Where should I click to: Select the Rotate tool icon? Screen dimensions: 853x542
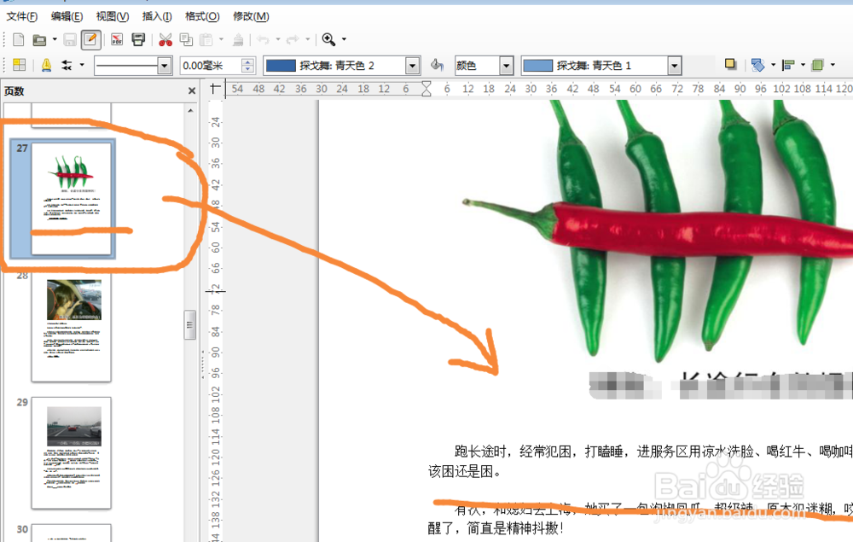click(757, 66)
